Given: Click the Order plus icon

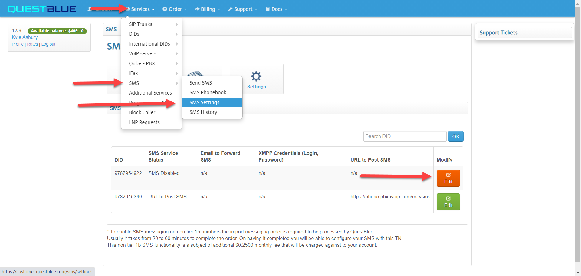Looking at the screenshot, I should click(165, 9).
